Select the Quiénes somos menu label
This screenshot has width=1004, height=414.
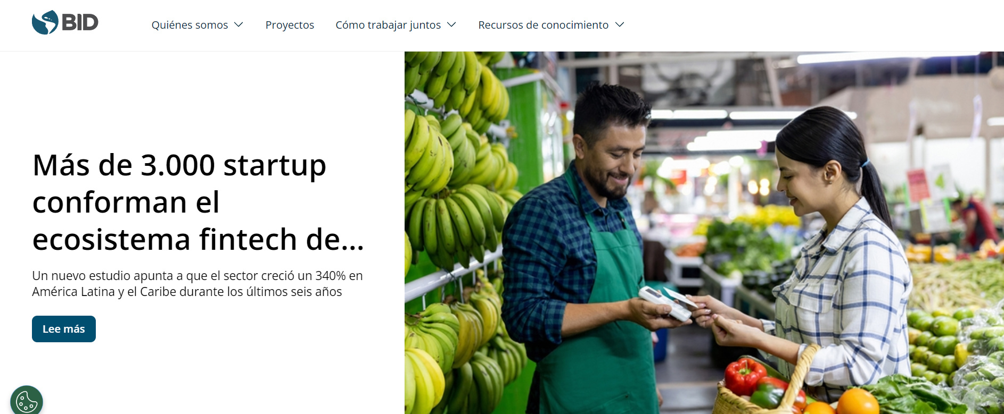190,25
